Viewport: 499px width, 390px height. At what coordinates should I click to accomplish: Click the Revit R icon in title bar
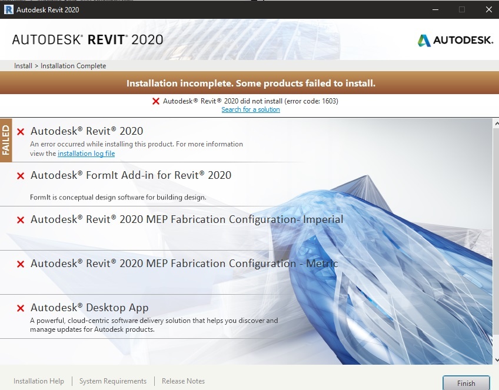click(9, 9)
